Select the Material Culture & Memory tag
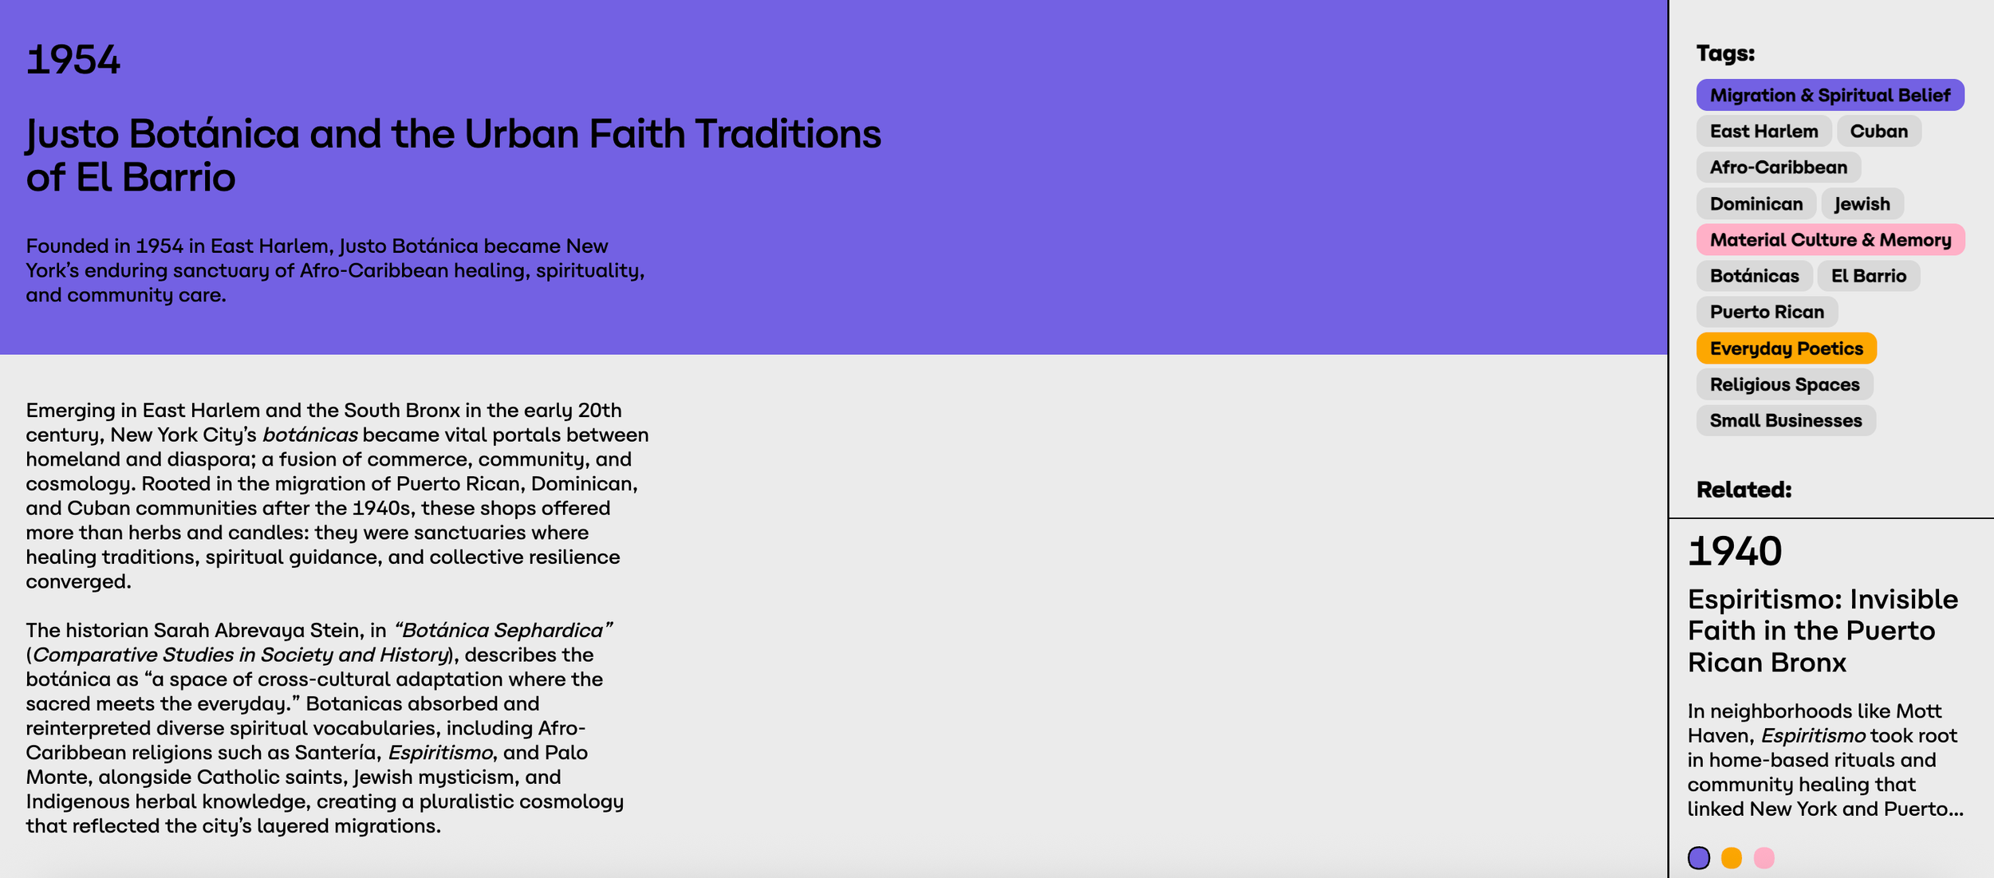 pos(1830,240)
